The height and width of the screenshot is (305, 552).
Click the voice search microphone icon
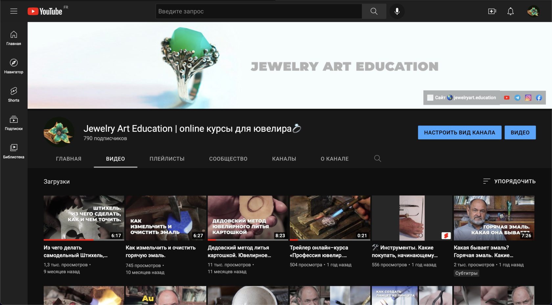397,11
